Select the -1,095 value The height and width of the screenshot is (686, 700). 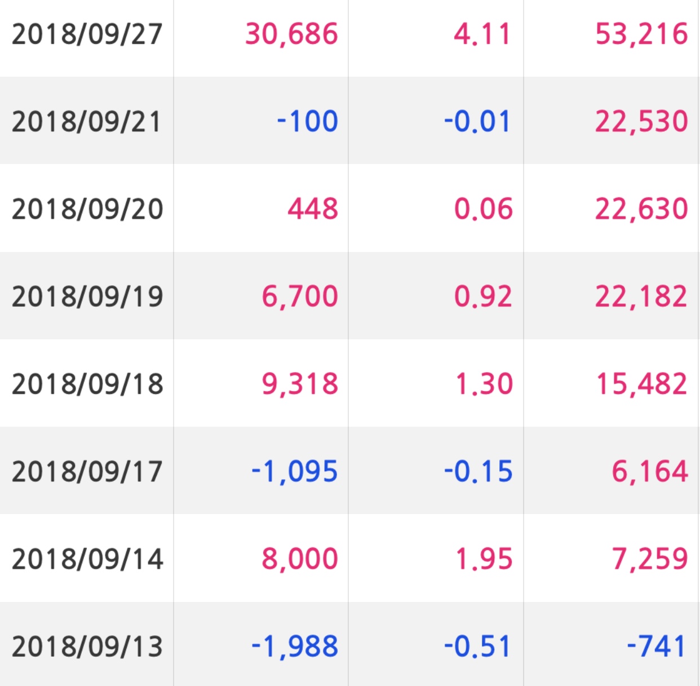[x=295, y=471]
